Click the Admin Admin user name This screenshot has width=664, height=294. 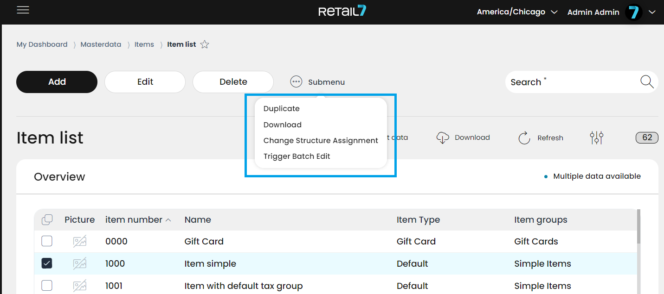click(593, 13)
